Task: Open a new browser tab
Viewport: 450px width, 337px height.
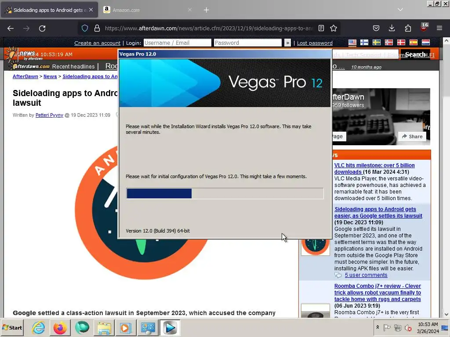Action: coord(207,10)
